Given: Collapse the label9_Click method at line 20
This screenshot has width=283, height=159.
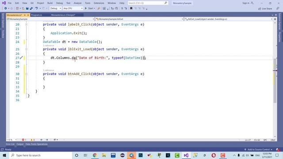Looking at the screenshot, I should click(x=27, y=24).
